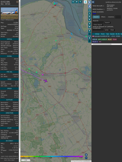
Task: Zoom out with the minus button
Action: point(86,158)
